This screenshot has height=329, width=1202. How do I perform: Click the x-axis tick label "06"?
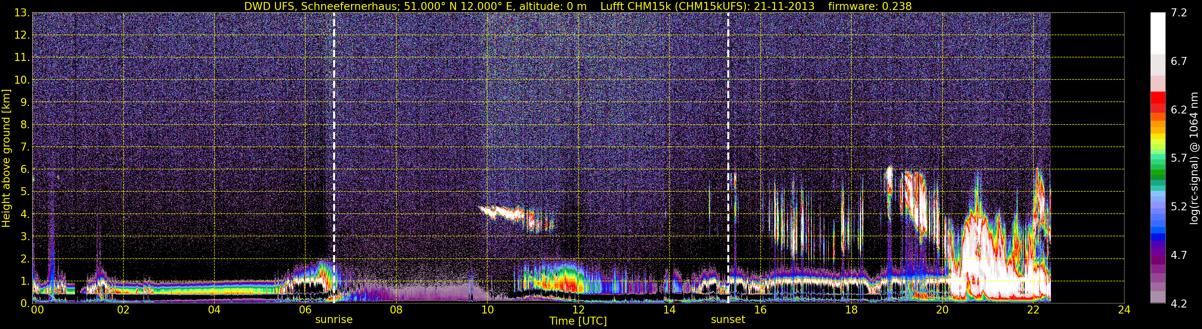[x=305, y=310]
